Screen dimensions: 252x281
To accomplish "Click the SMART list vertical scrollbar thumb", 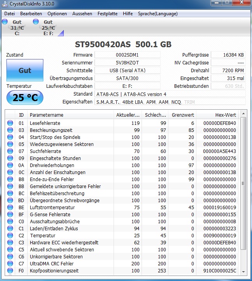I will [243, 183].
